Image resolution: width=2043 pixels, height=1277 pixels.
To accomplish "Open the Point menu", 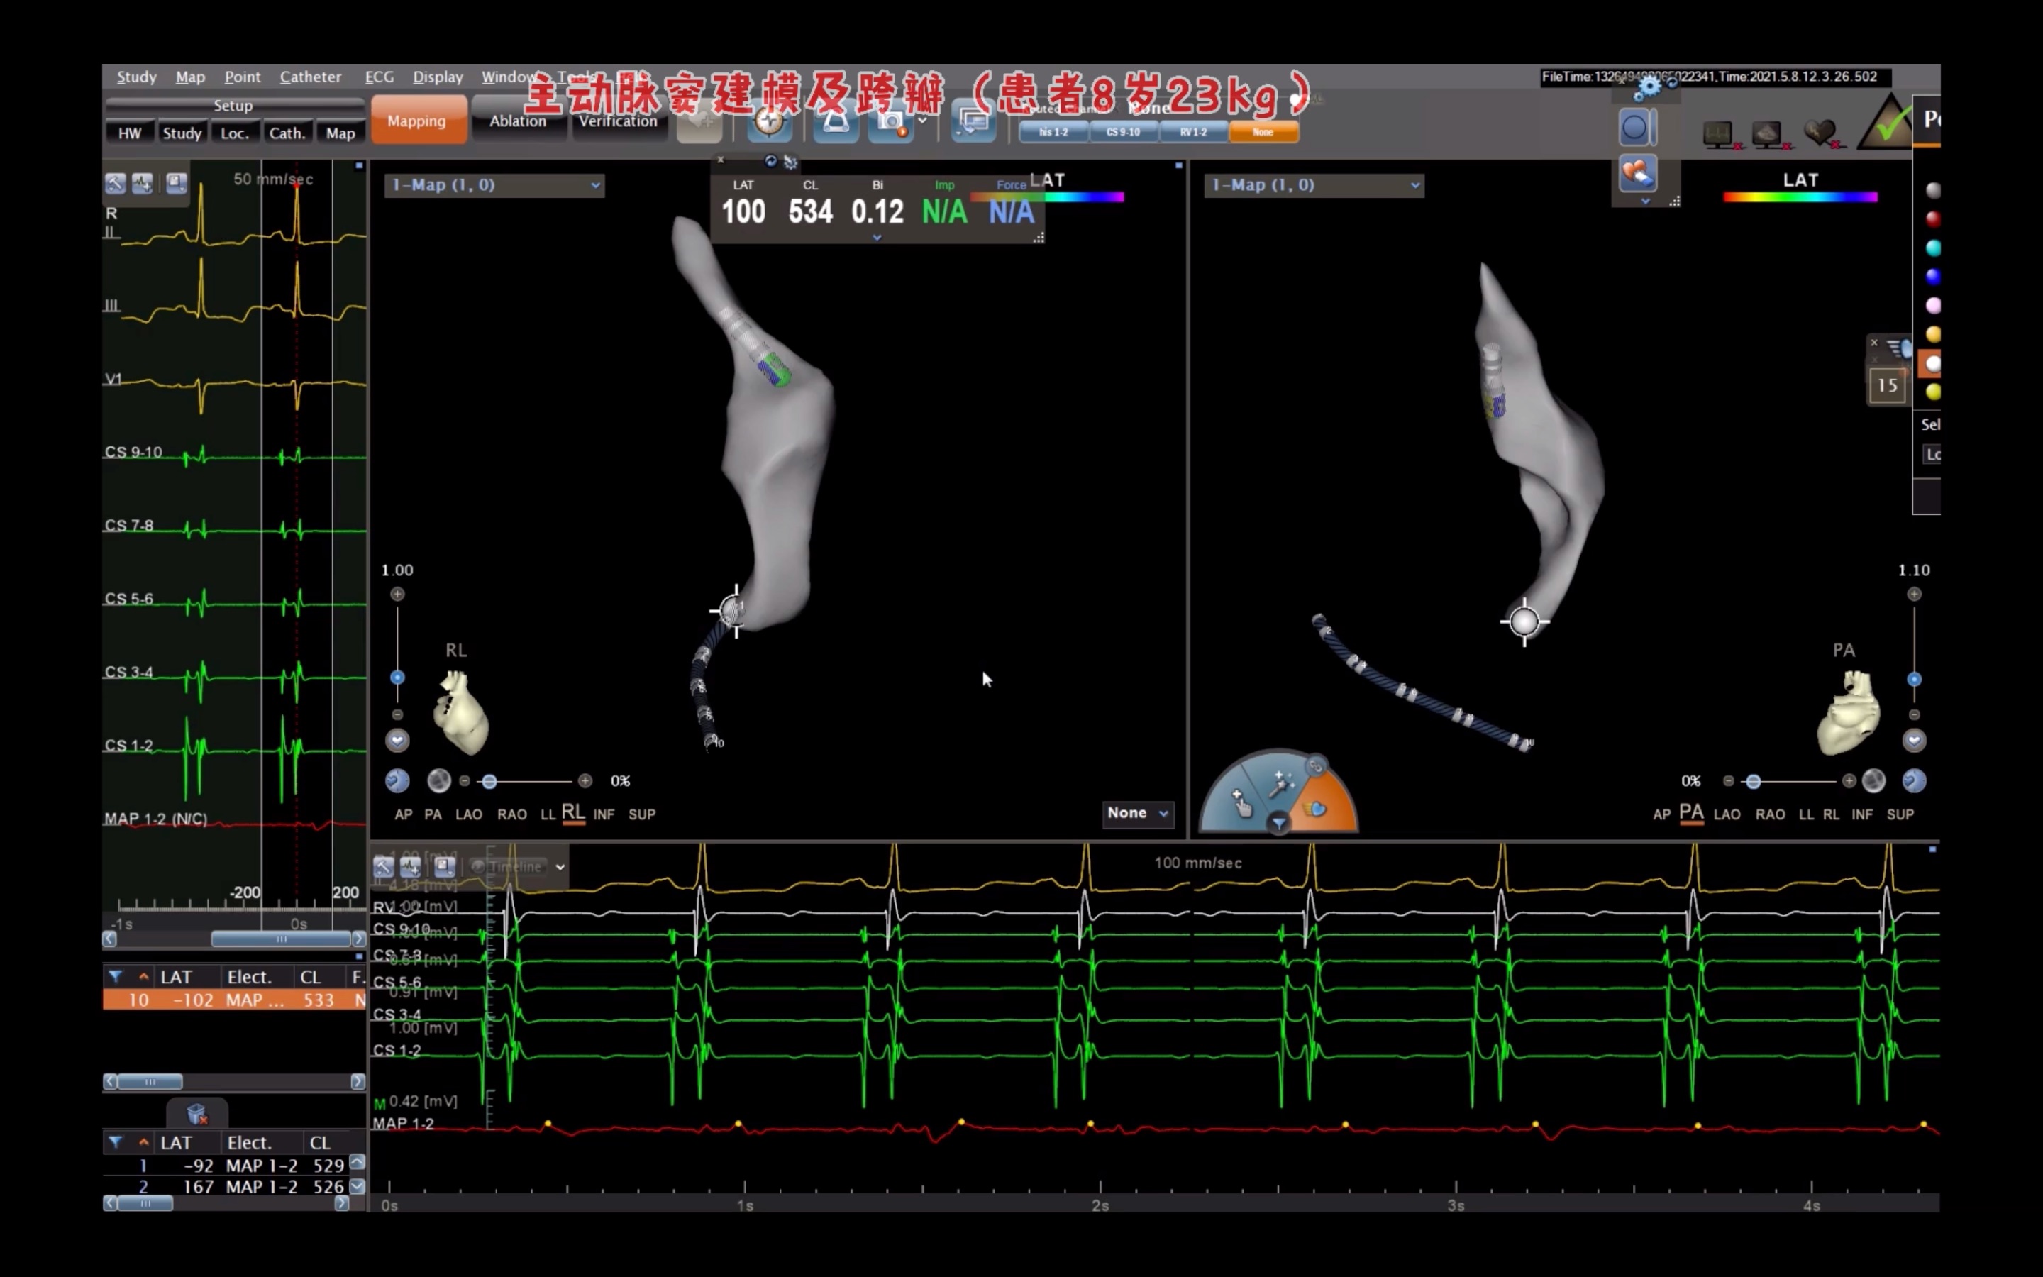I will [243, 77].
